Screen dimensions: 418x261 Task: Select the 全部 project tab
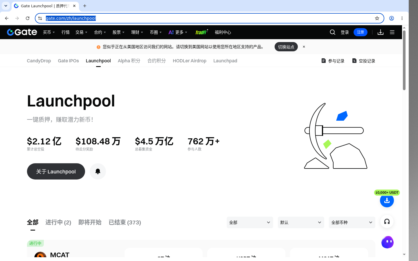[x=33, y=222]
